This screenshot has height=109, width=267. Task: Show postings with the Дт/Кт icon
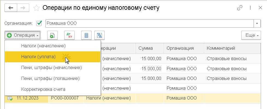point(69,35)
